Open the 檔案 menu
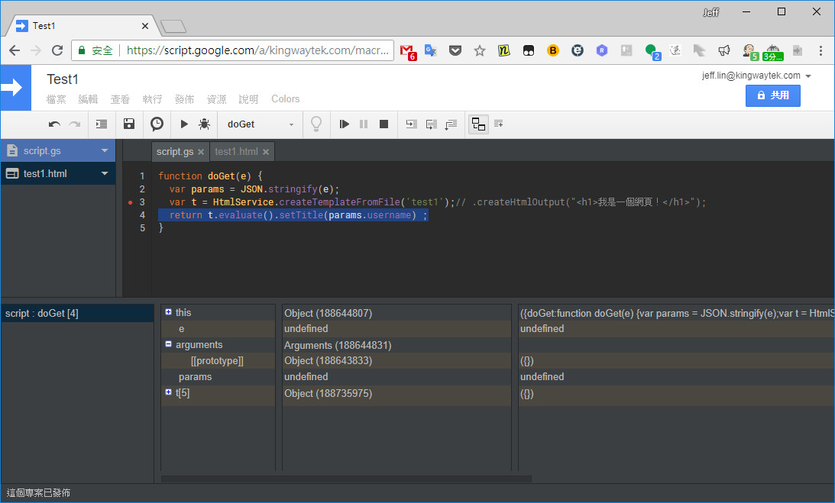The image size is (835, 503). 56,99
